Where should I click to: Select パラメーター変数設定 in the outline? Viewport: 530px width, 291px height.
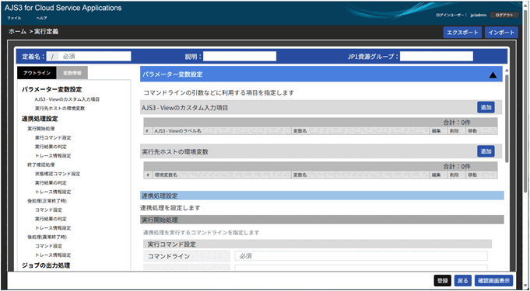coord(51,89)
